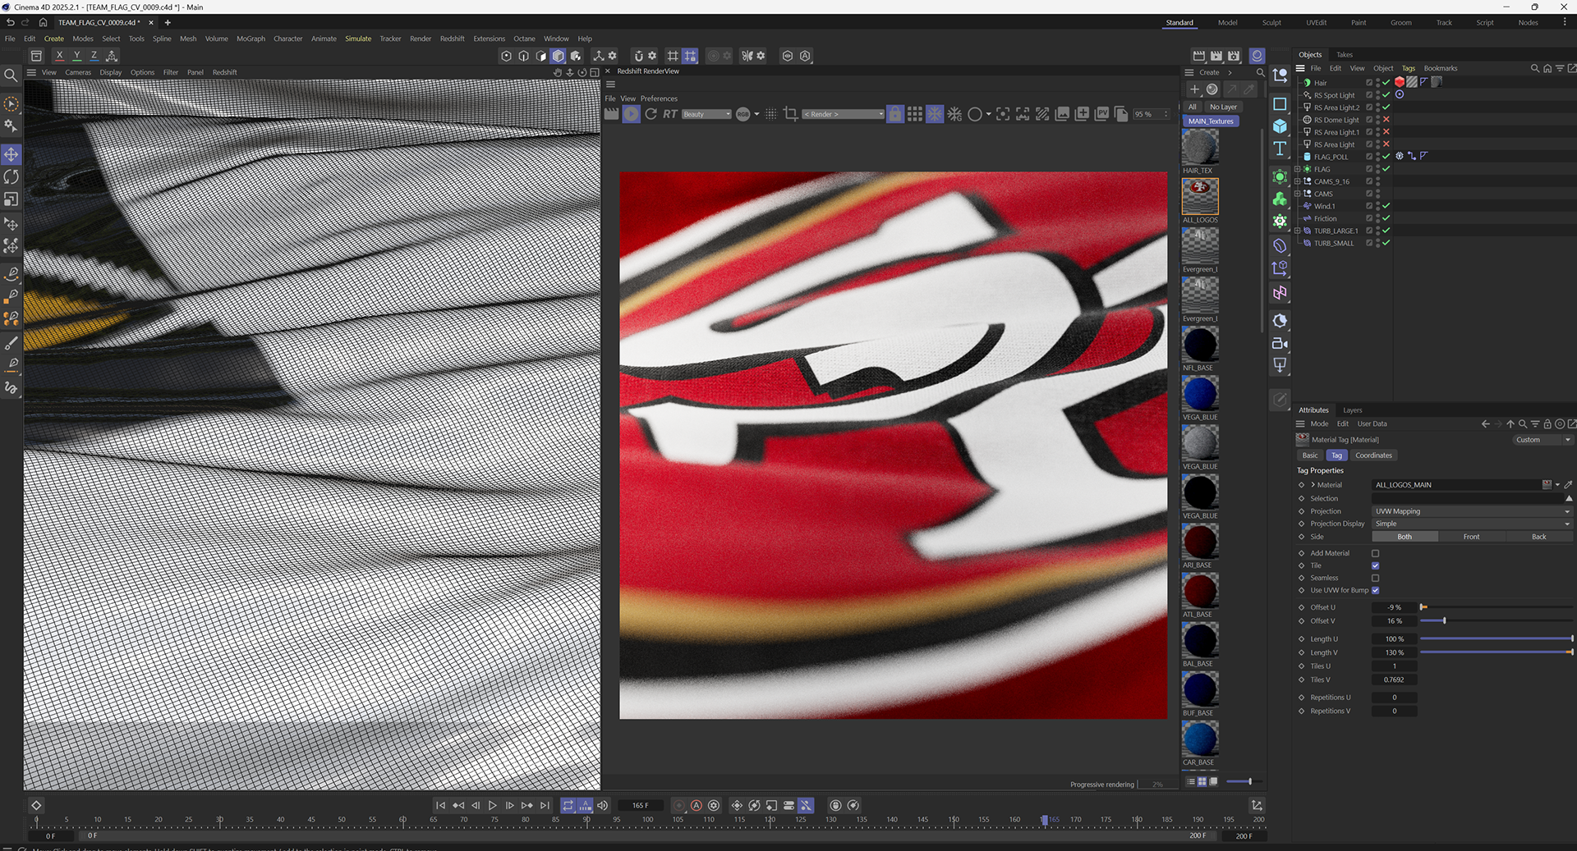The width and height of the screenshot is (1577, 851).
Task: Toggle RT mode in Redshift RenderView
Action: 670,114
